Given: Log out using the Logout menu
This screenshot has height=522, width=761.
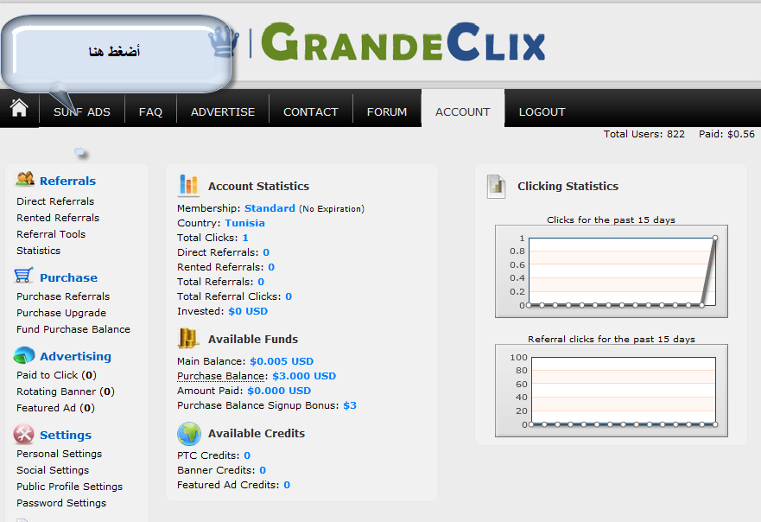Looking at the screenshot, I should (542, 112).
